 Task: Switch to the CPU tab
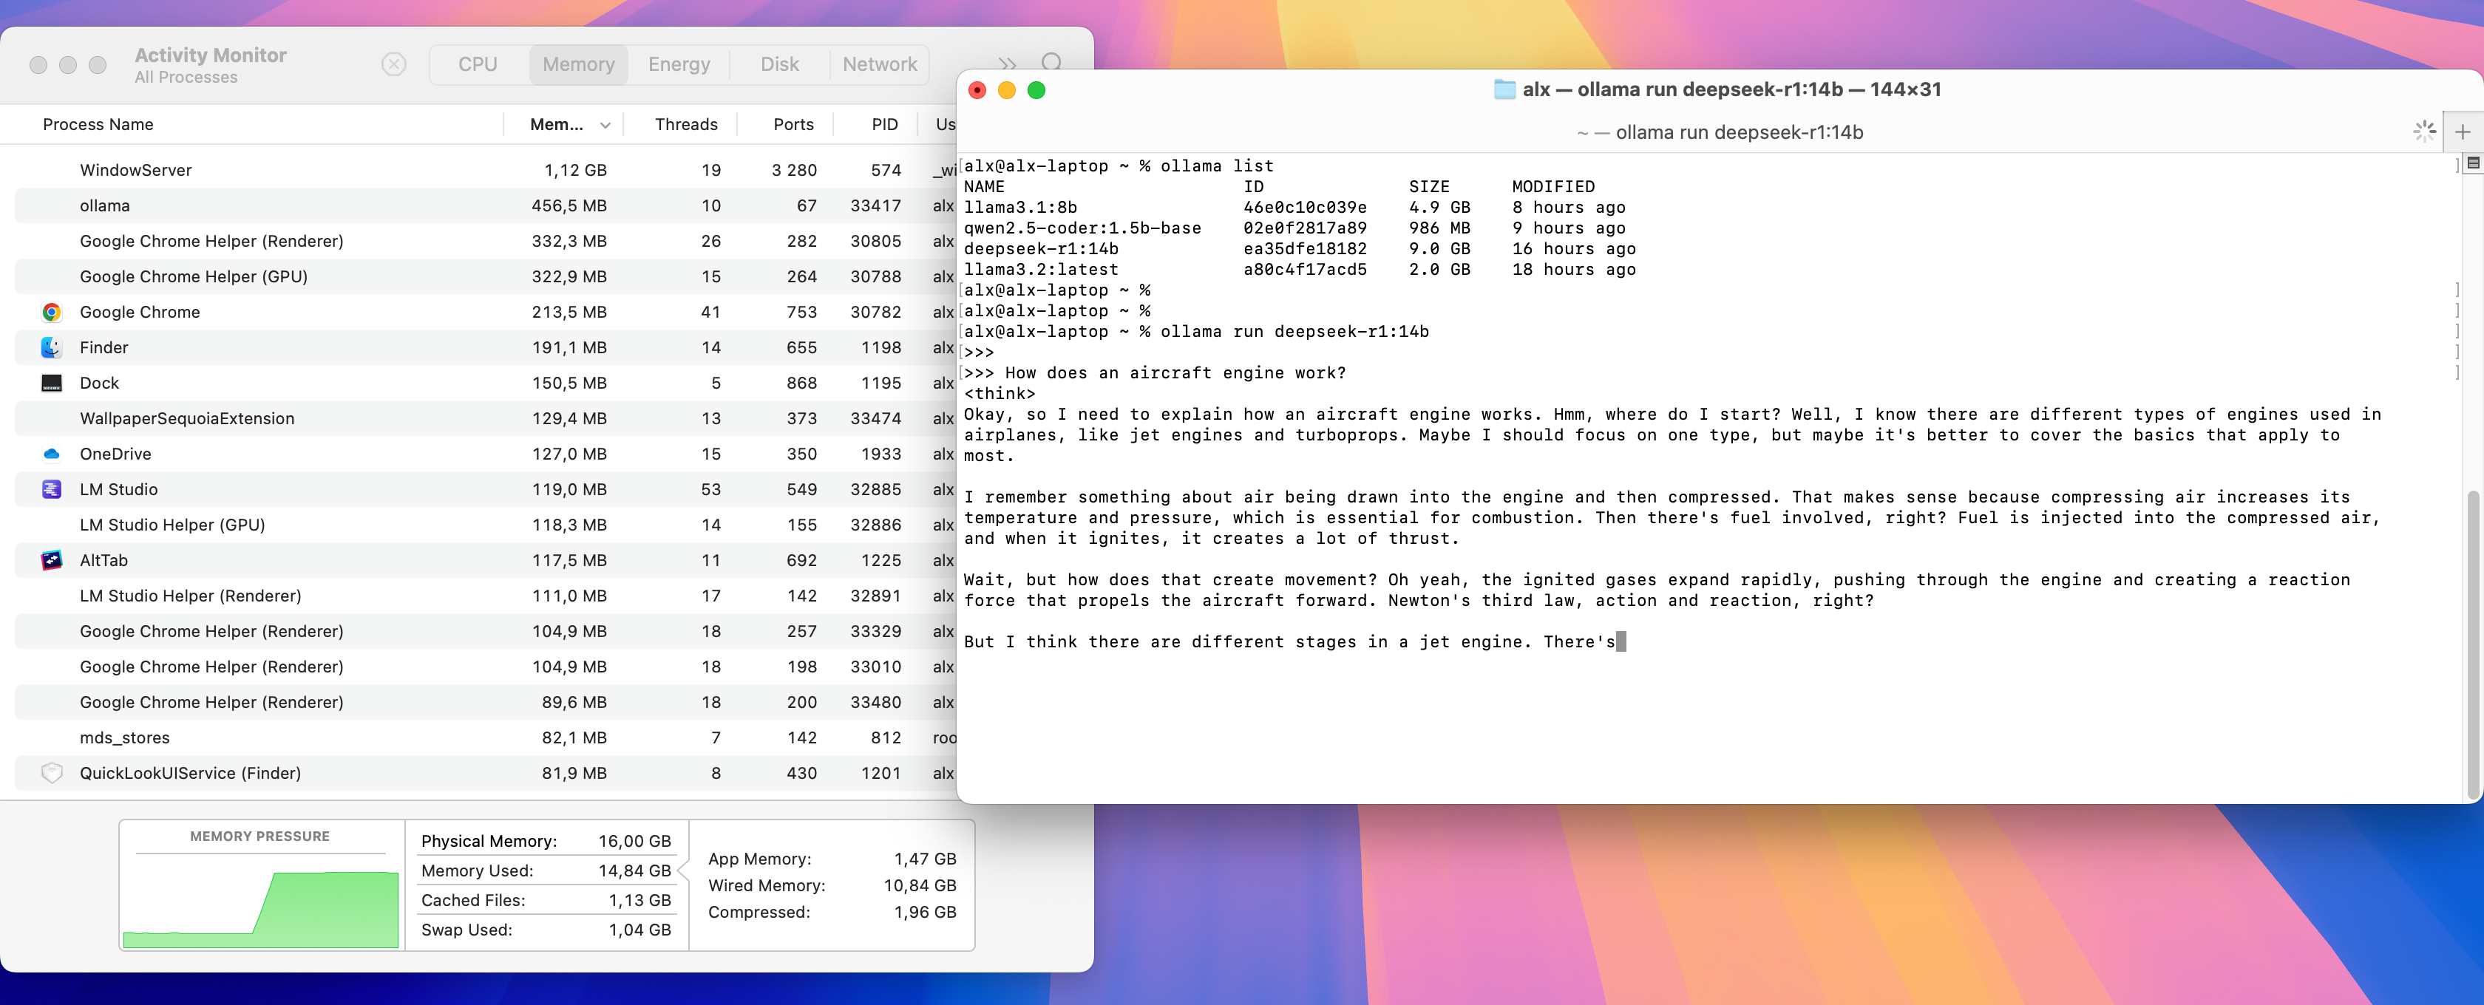point(478,64)
